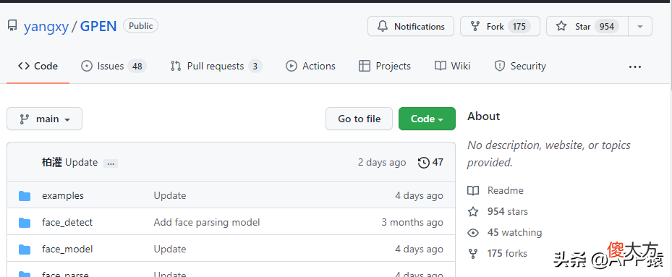672x277 pixels.
Task: Open the Pull requests tab
Action: (216, 66)
